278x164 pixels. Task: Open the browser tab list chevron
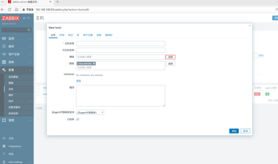3,2
